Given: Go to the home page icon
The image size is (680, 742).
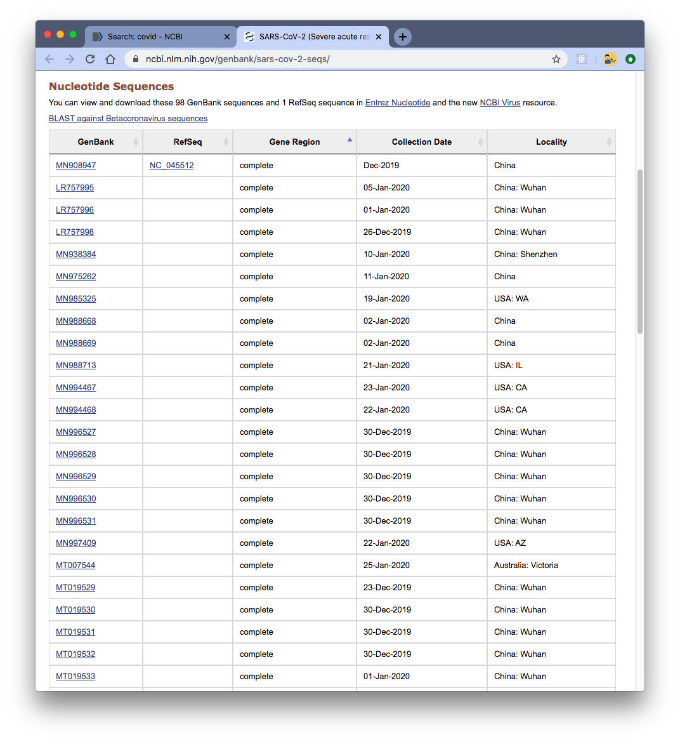Looking at the screenshot, I should [110, 59].
